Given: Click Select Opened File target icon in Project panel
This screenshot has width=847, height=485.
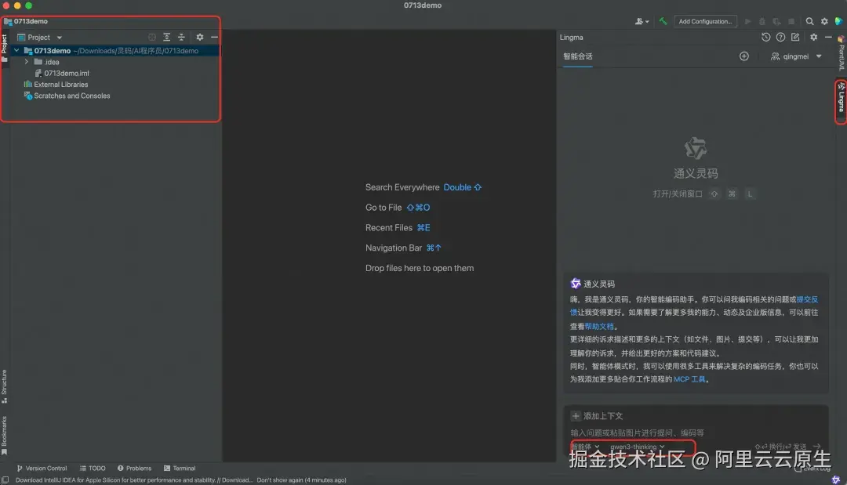Looking at the screenshot, I should click(152, 38).
